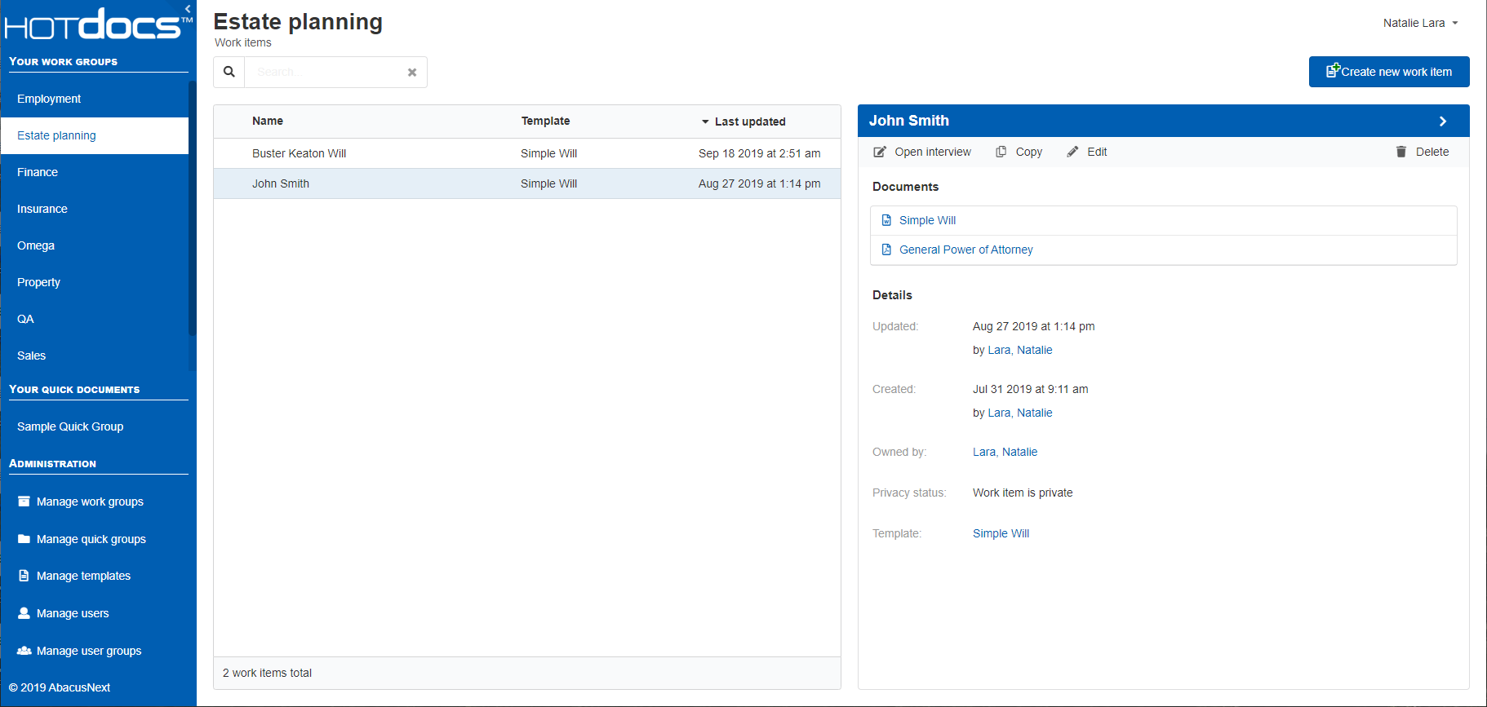Click the Simple Will document file icon
Screen dimensions: 1487x707
click(886, 220)
